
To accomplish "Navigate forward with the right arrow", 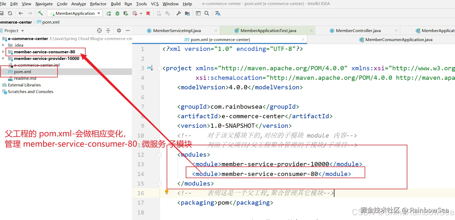I will coord(30,13).
